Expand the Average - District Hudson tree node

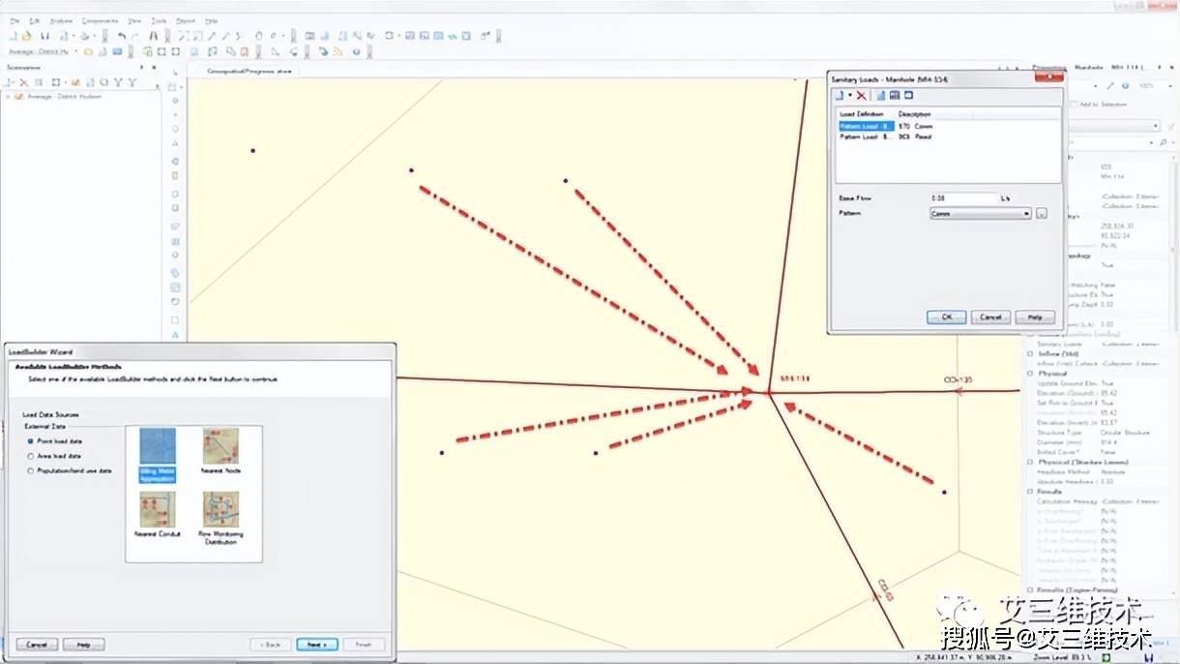(x=9, y=97)
